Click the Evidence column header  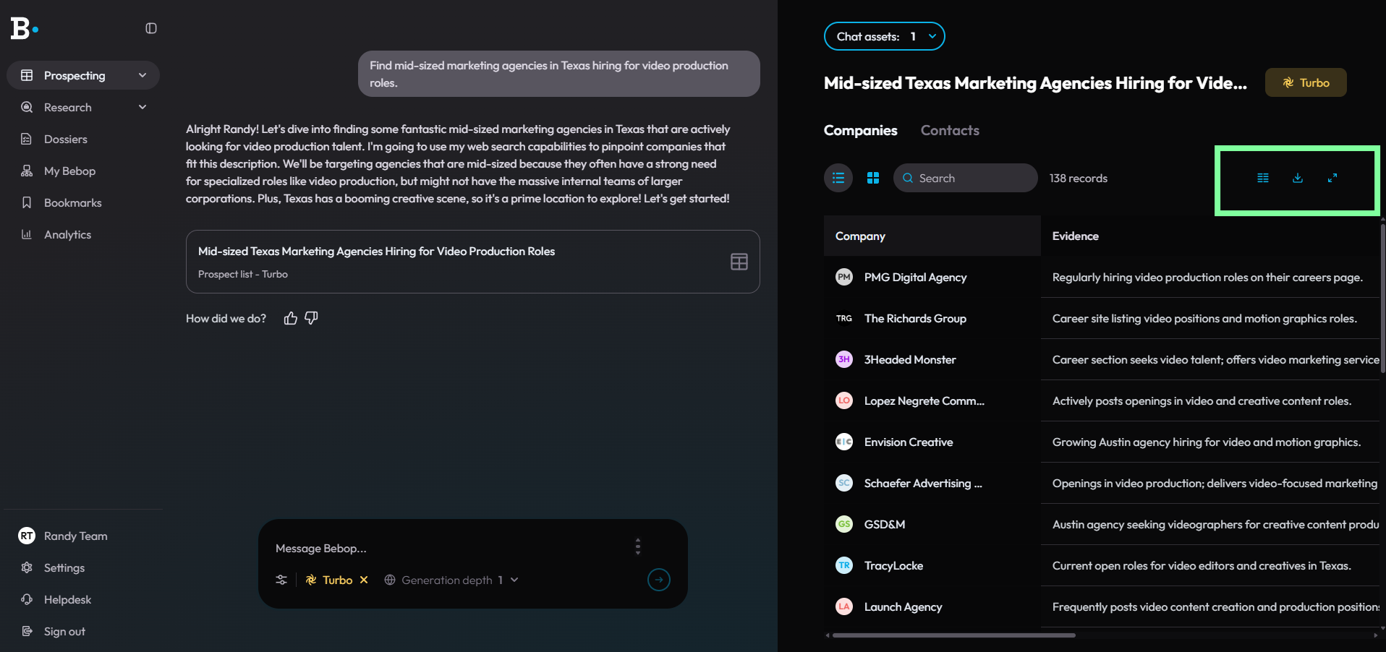1075,236
